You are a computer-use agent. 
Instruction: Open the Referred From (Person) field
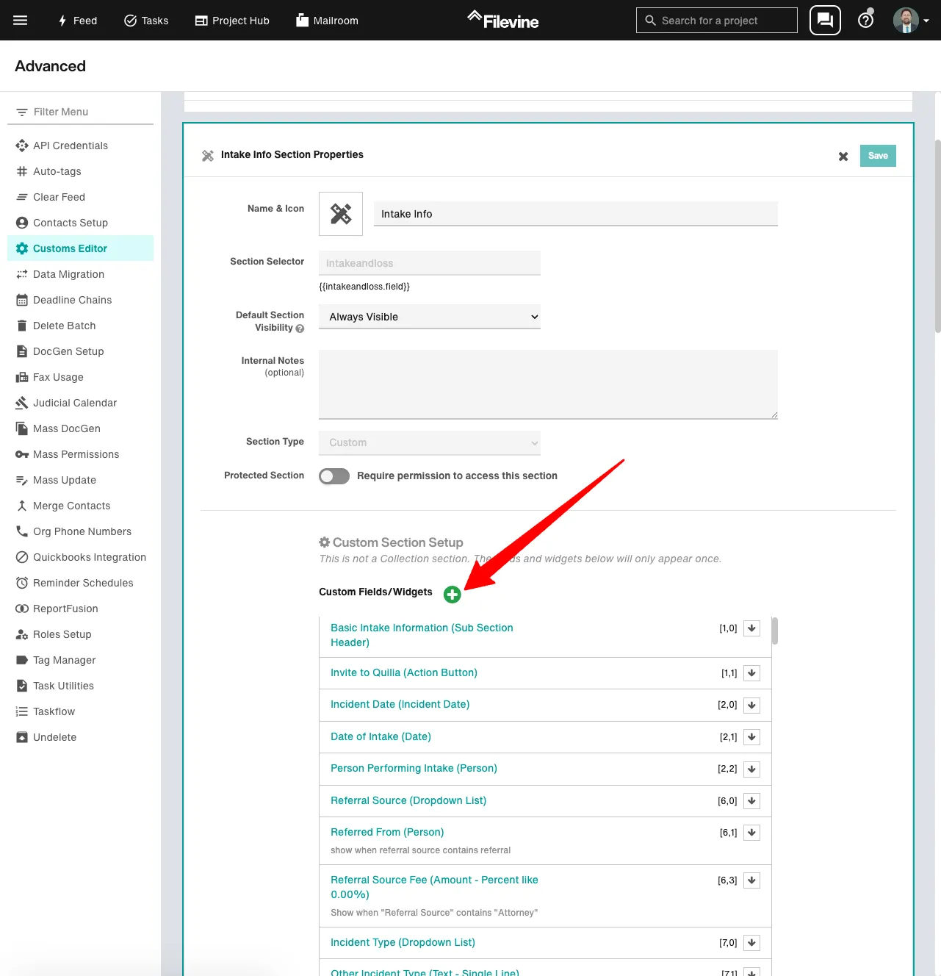point(387,832)
